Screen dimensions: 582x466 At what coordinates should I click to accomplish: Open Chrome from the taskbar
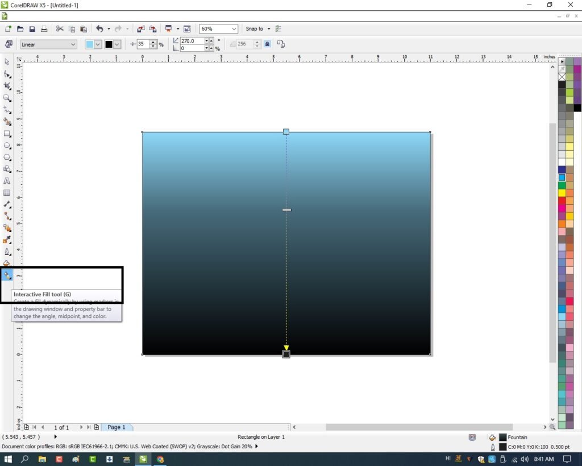point(160,459)
